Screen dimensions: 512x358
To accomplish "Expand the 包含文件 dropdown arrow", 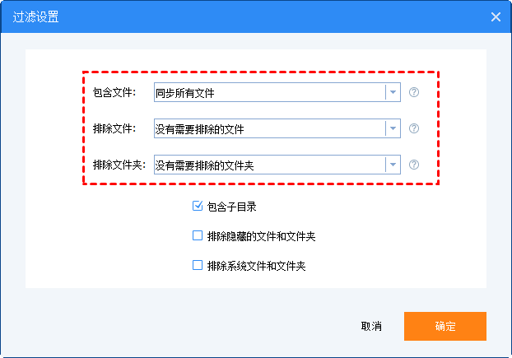I will point(393,92).
